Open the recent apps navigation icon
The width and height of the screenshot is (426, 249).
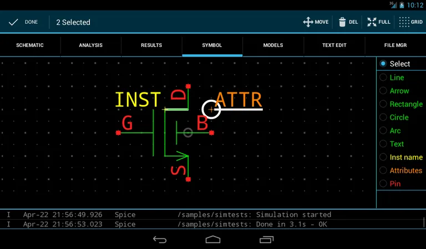click(266, 239)
